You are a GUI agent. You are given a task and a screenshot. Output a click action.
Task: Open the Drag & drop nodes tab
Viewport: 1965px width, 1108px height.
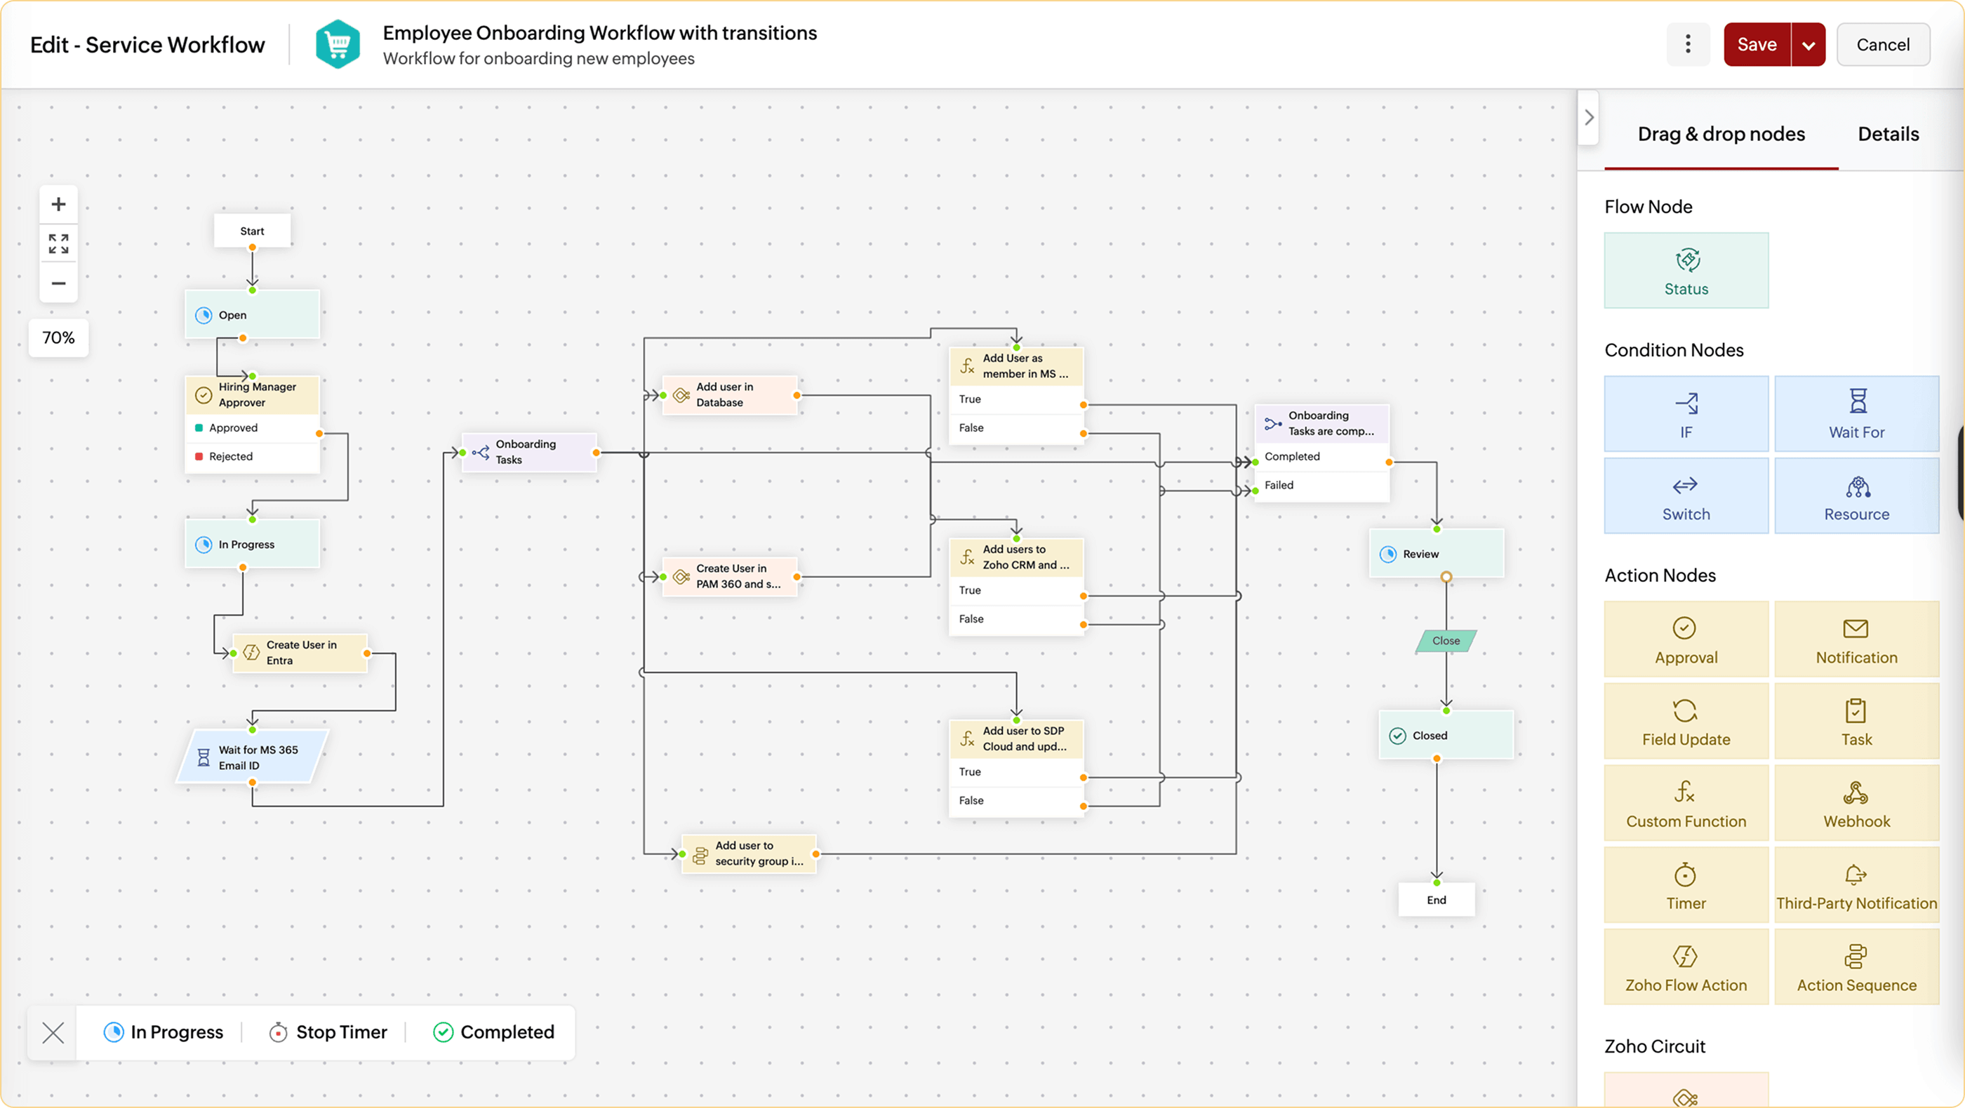(1721, 134)
